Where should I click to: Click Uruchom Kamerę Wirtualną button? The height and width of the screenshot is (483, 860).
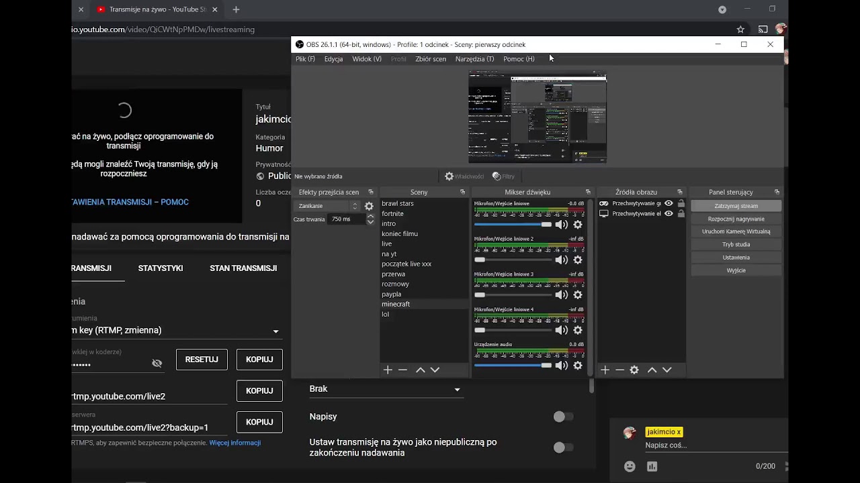[x=736, y=231]
